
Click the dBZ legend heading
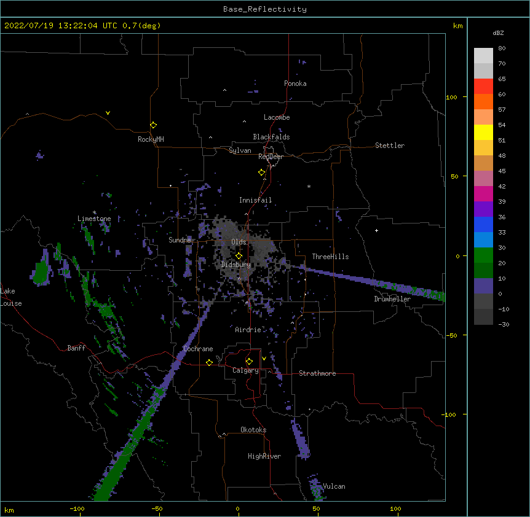click(x=498, y=33)
